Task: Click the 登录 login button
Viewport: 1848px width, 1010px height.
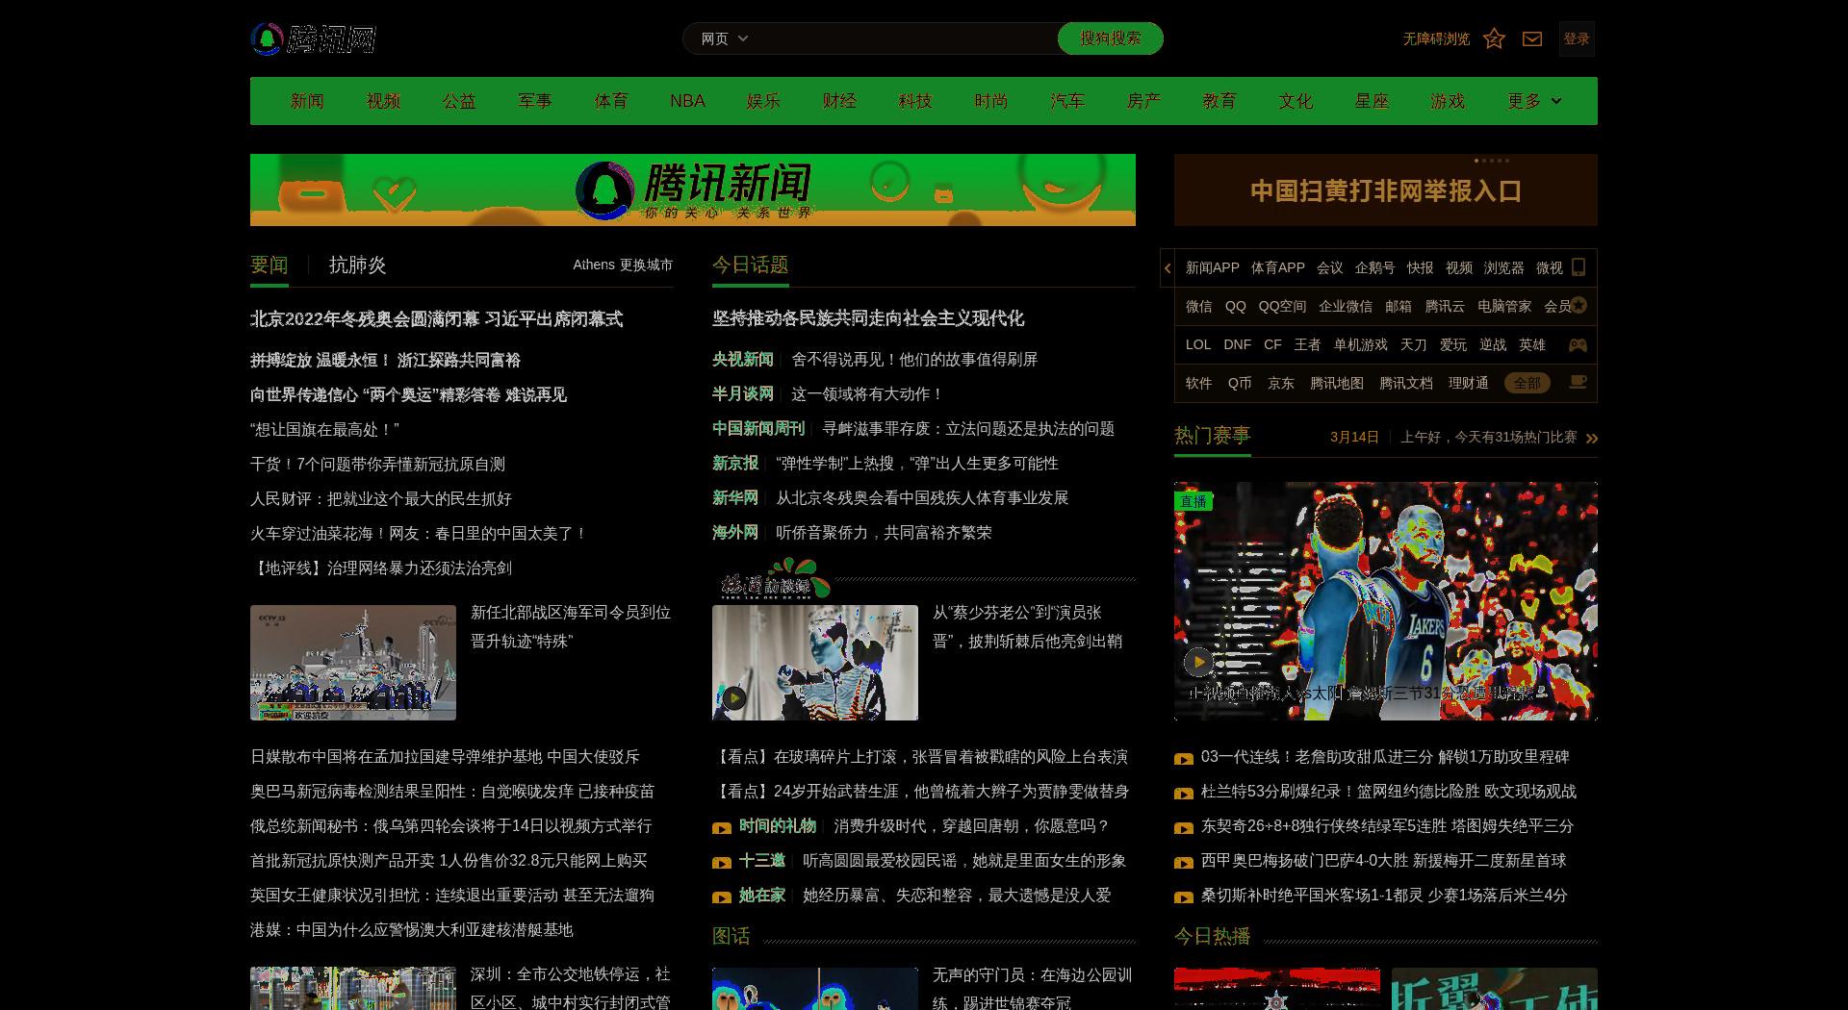Action: click(1577, 38)
